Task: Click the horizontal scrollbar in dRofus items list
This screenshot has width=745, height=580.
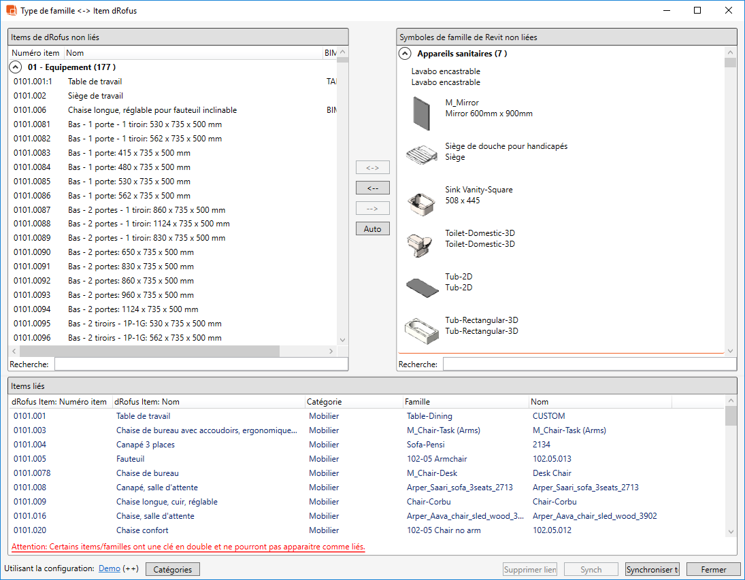Action: tap(150, 351)
